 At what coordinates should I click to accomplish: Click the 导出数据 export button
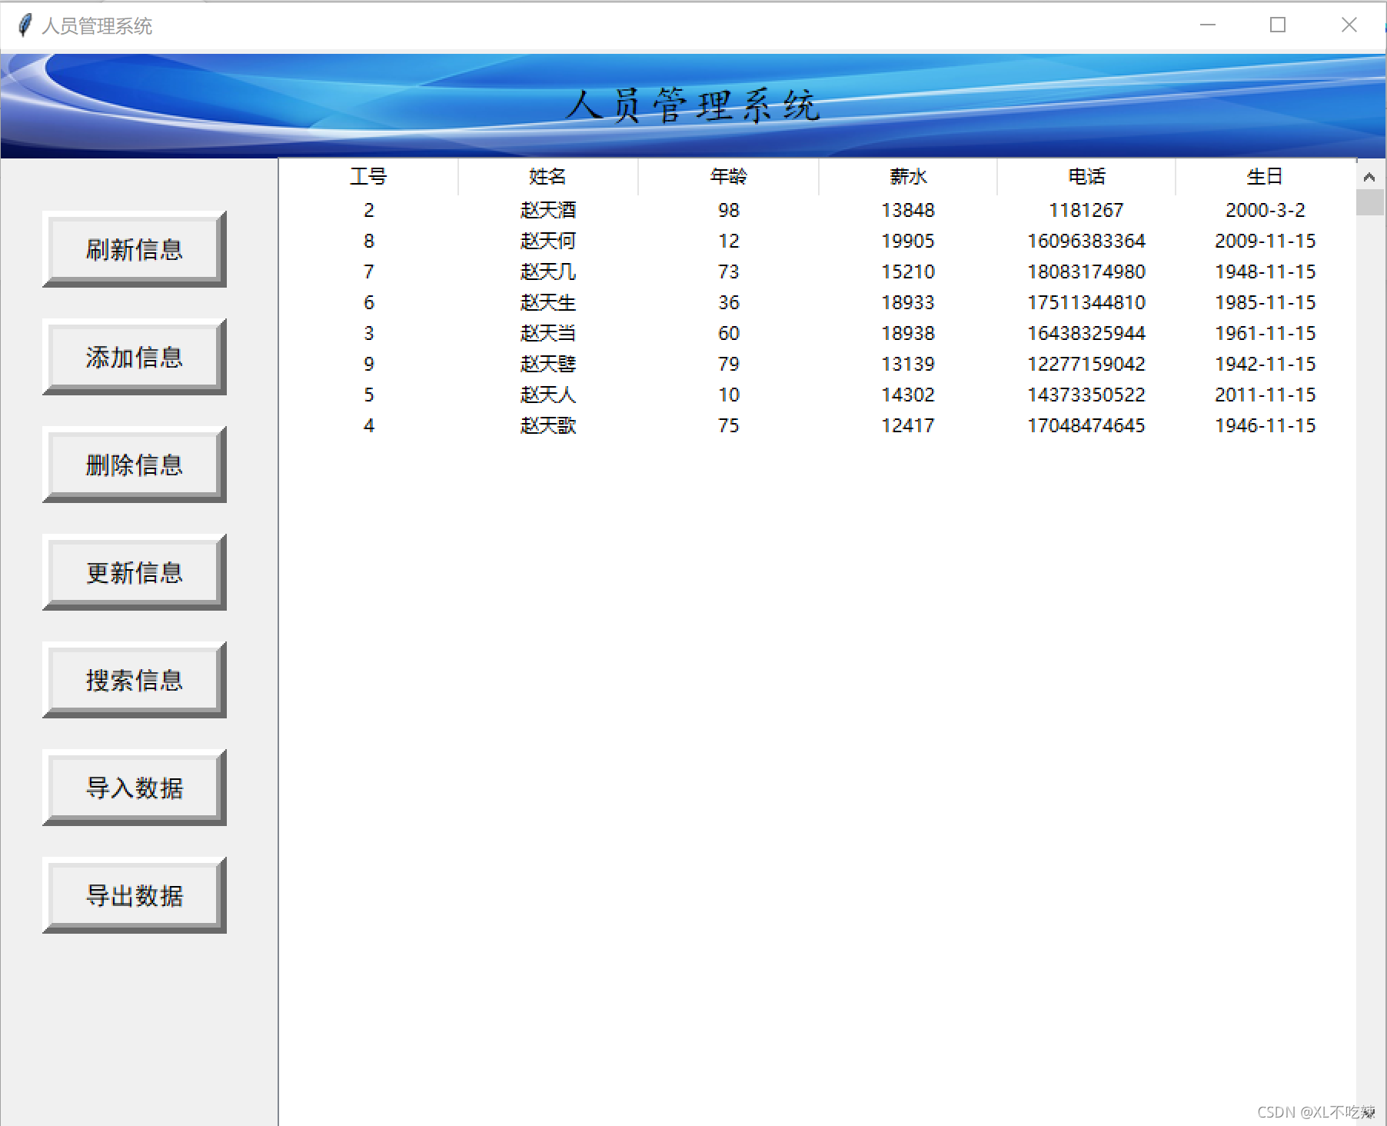tap(135, 895)
